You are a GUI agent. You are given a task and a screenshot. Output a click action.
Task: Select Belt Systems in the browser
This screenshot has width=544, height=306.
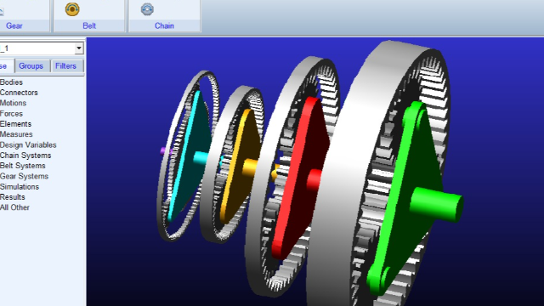coord(23,166)
